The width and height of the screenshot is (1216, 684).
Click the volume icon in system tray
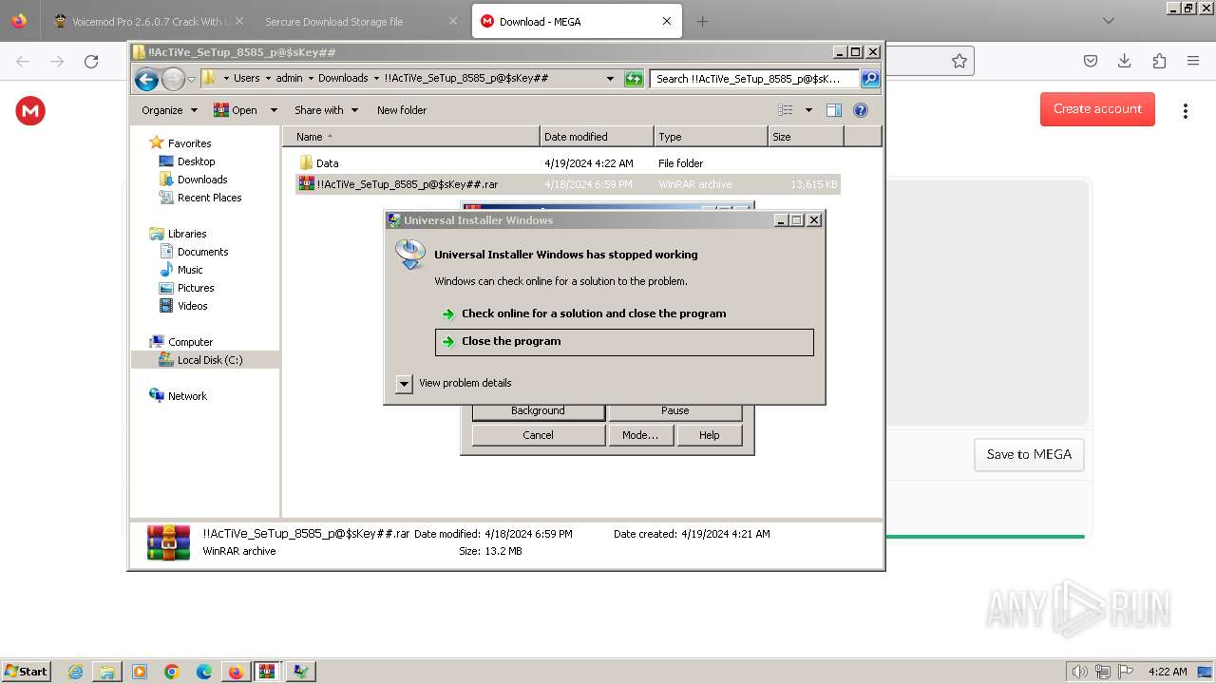1079,672
